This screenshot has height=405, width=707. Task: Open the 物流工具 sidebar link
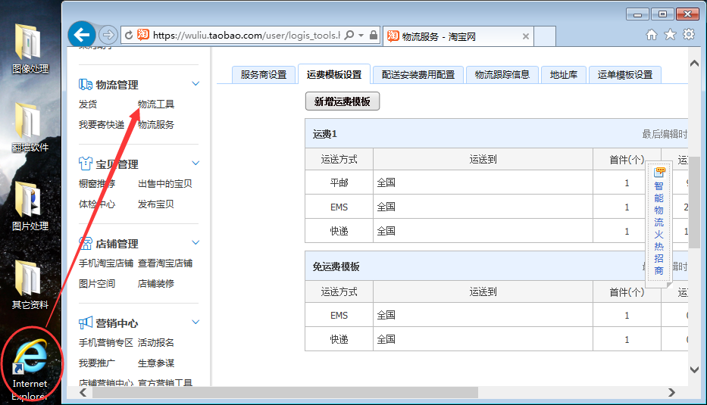point(156,104)
